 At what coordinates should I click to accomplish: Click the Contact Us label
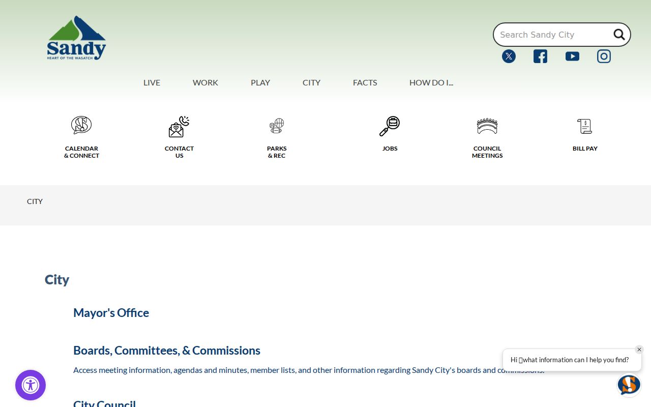(179, 152)
